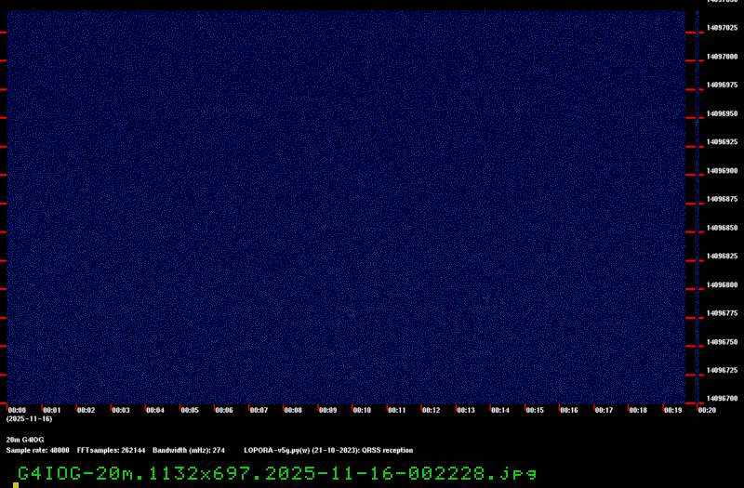Select the 14096800 frequency scale label
Screen dimensions: 744x488
pyautogui.click(x=722, y=285)
